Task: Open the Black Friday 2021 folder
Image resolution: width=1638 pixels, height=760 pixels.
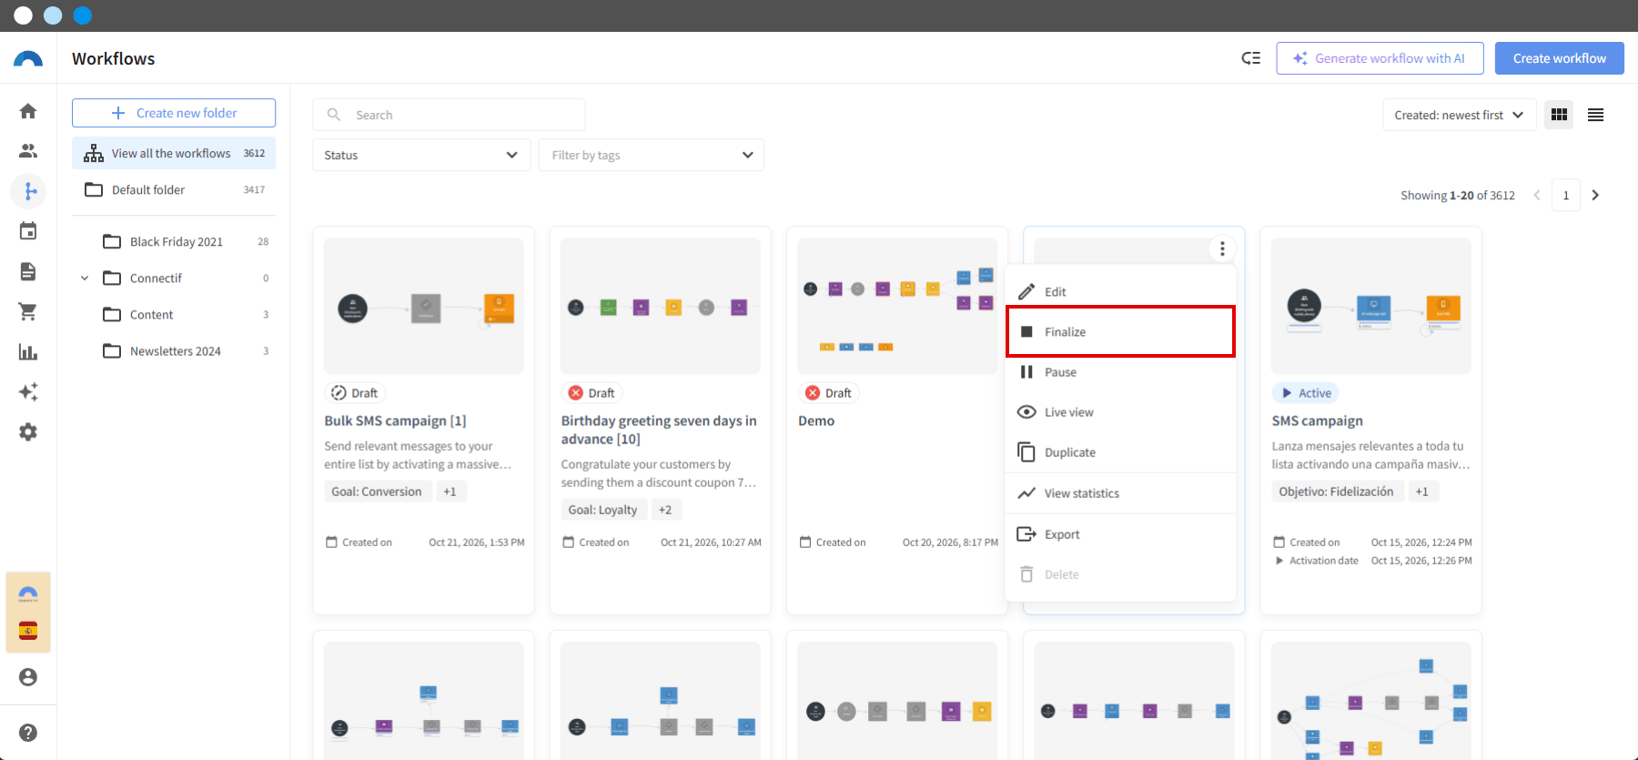Action: [x=185, y=241]
